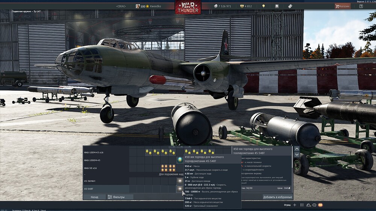Select the first ФАБ-50 x16 bomb cluster icon
Image resolution: width=376 pixels, height=211 pixels.
[x=164, y=168]
